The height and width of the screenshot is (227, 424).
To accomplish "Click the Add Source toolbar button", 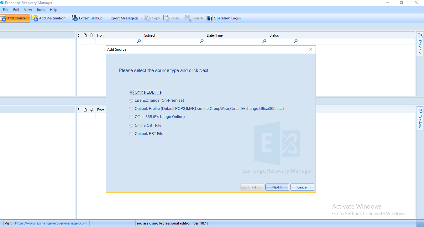I will (15, 18).
